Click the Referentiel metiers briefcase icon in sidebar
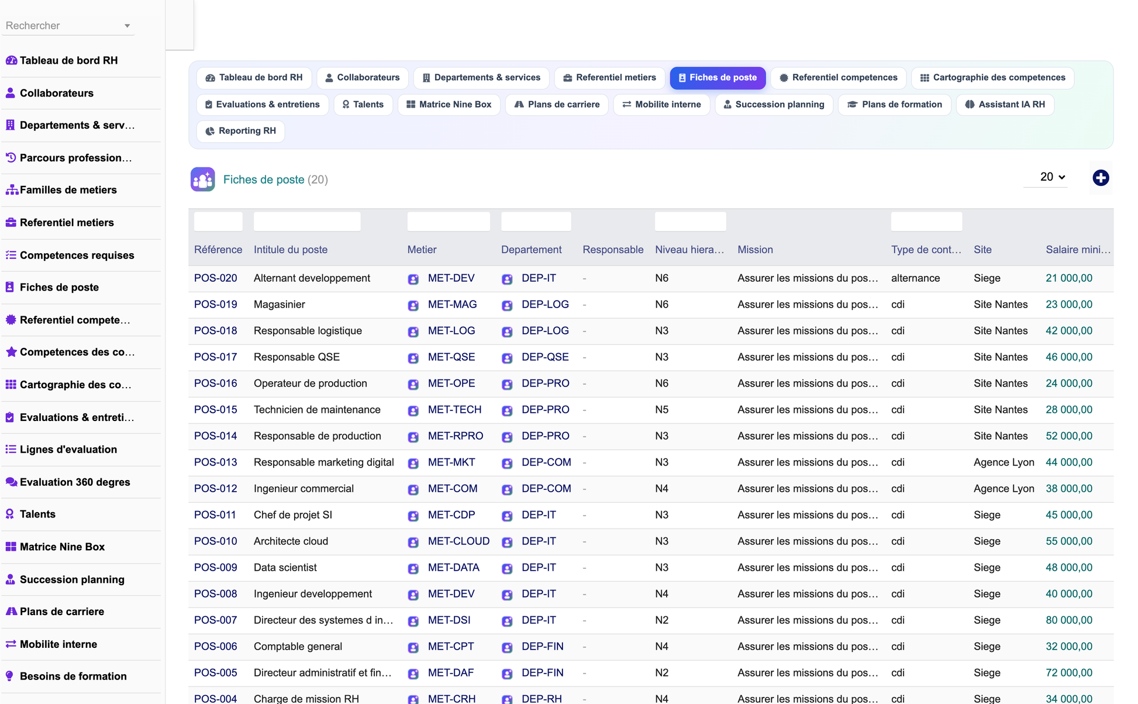The image size is (1138, 704). click(x=11, y=222)
